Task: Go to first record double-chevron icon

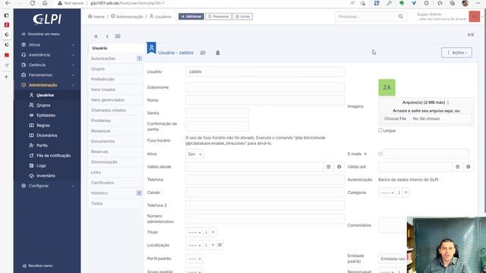Action: 96,36
